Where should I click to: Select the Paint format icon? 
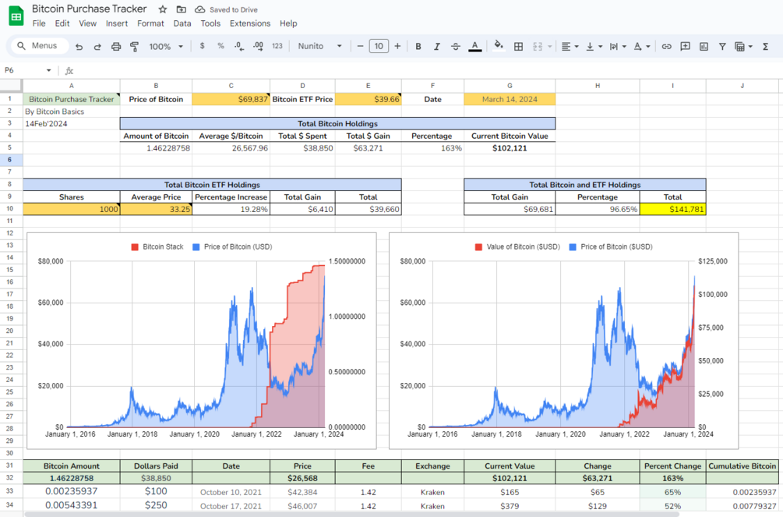(134, 47)
